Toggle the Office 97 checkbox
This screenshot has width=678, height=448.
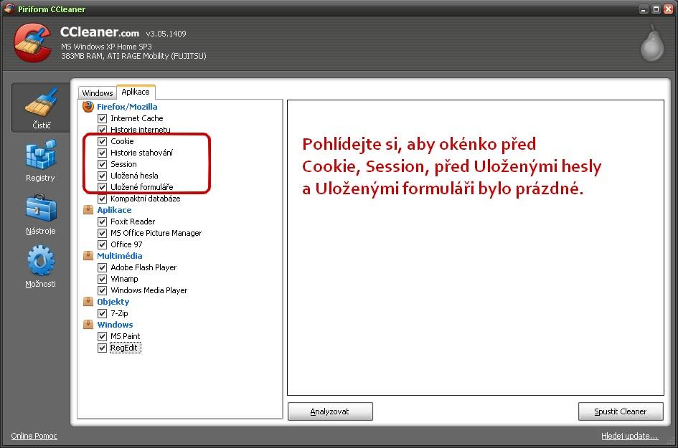(x=102, y=244)
